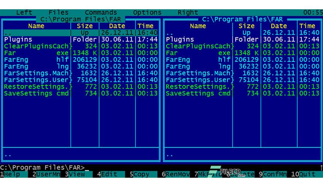Select the '..' Up row in left panel
The height and width of the screenshot is (187, 323).
[81, 33]
